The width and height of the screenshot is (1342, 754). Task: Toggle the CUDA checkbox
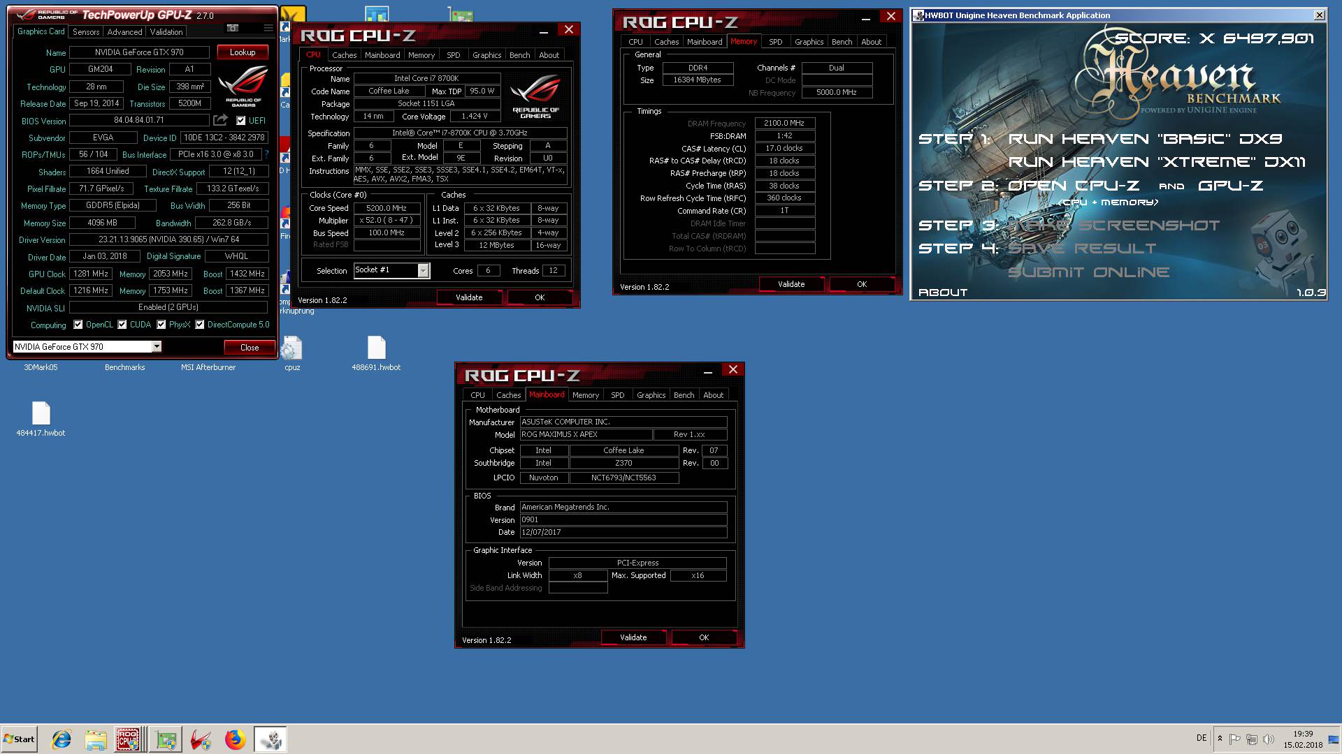click(122, 325)
